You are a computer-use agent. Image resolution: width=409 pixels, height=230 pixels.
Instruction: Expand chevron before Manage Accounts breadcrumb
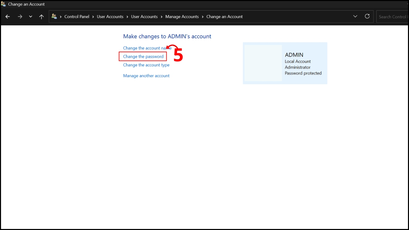[162, 17]
